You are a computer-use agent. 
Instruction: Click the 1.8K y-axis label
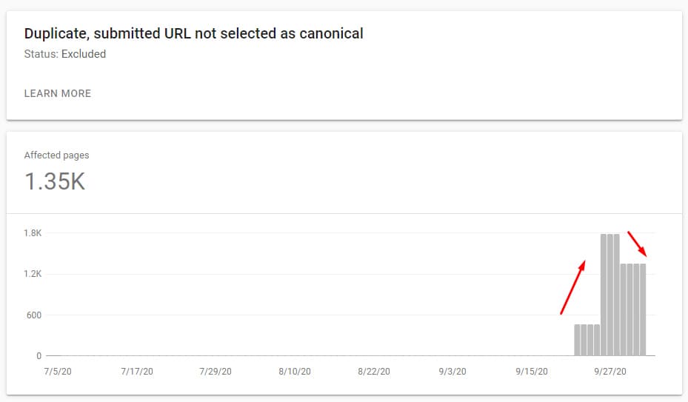[33, 233]
